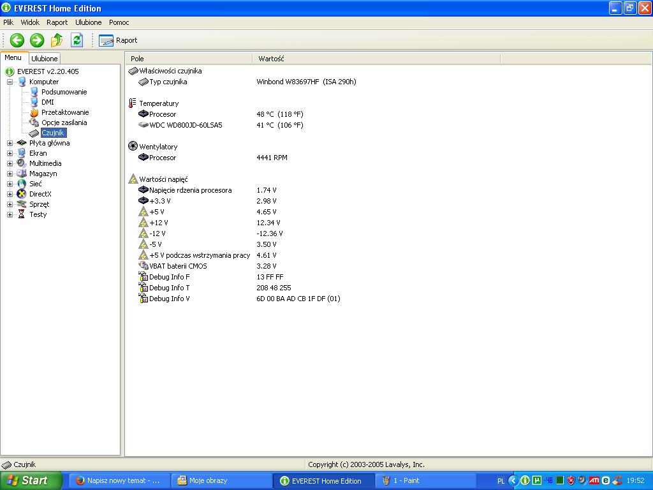Select the Przetaktowanie flame icon item

pyautogui.click(x=64, y=112)
